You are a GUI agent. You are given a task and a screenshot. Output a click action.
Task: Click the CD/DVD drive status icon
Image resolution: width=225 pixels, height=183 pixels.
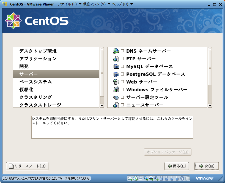tap(135, 178)
